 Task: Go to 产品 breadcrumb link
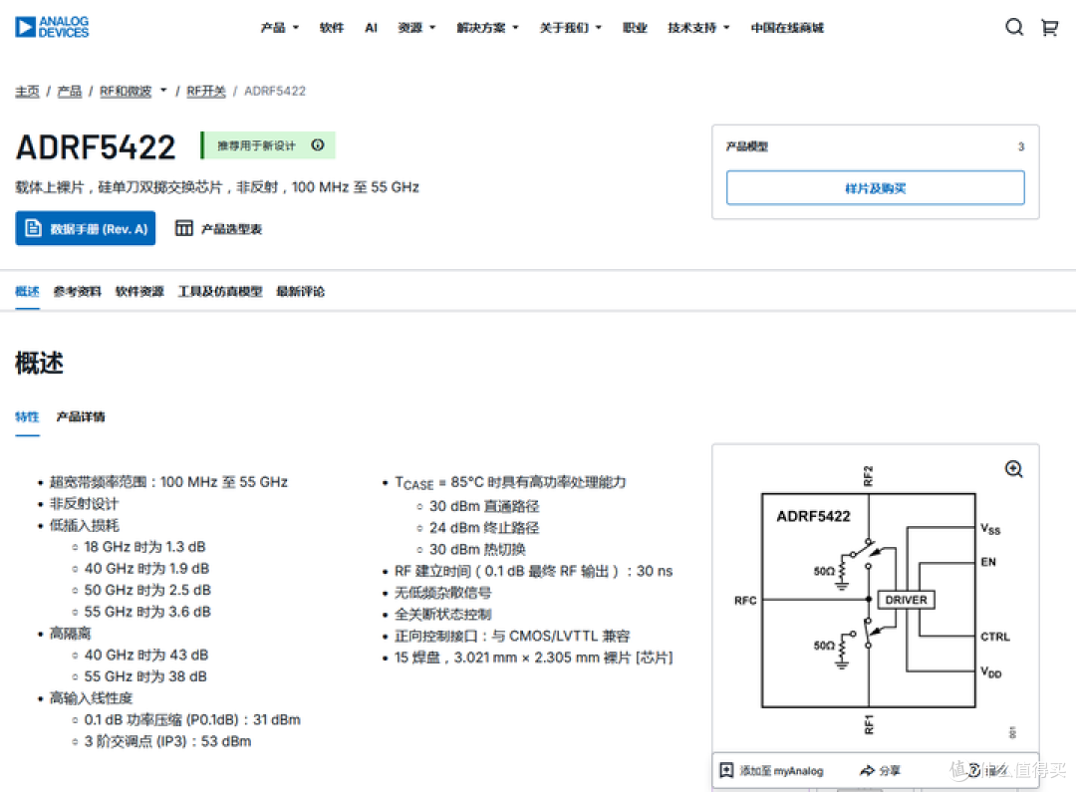[70, 91]
